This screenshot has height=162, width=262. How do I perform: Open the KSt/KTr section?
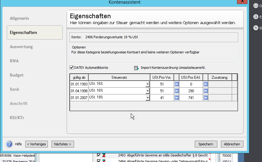pyautogui.click(x=17, y=118)
